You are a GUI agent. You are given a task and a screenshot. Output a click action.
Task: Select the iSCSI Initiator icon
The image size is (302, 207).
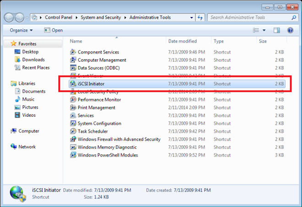[73, 84]
